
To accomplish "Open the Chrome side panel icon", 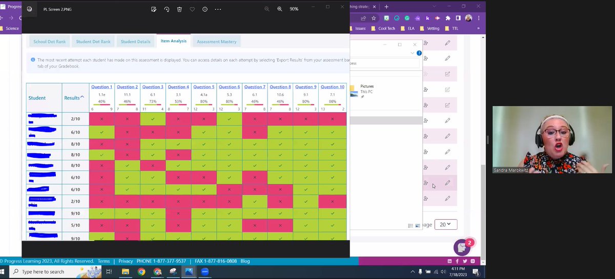I will [x=458, y=18].
